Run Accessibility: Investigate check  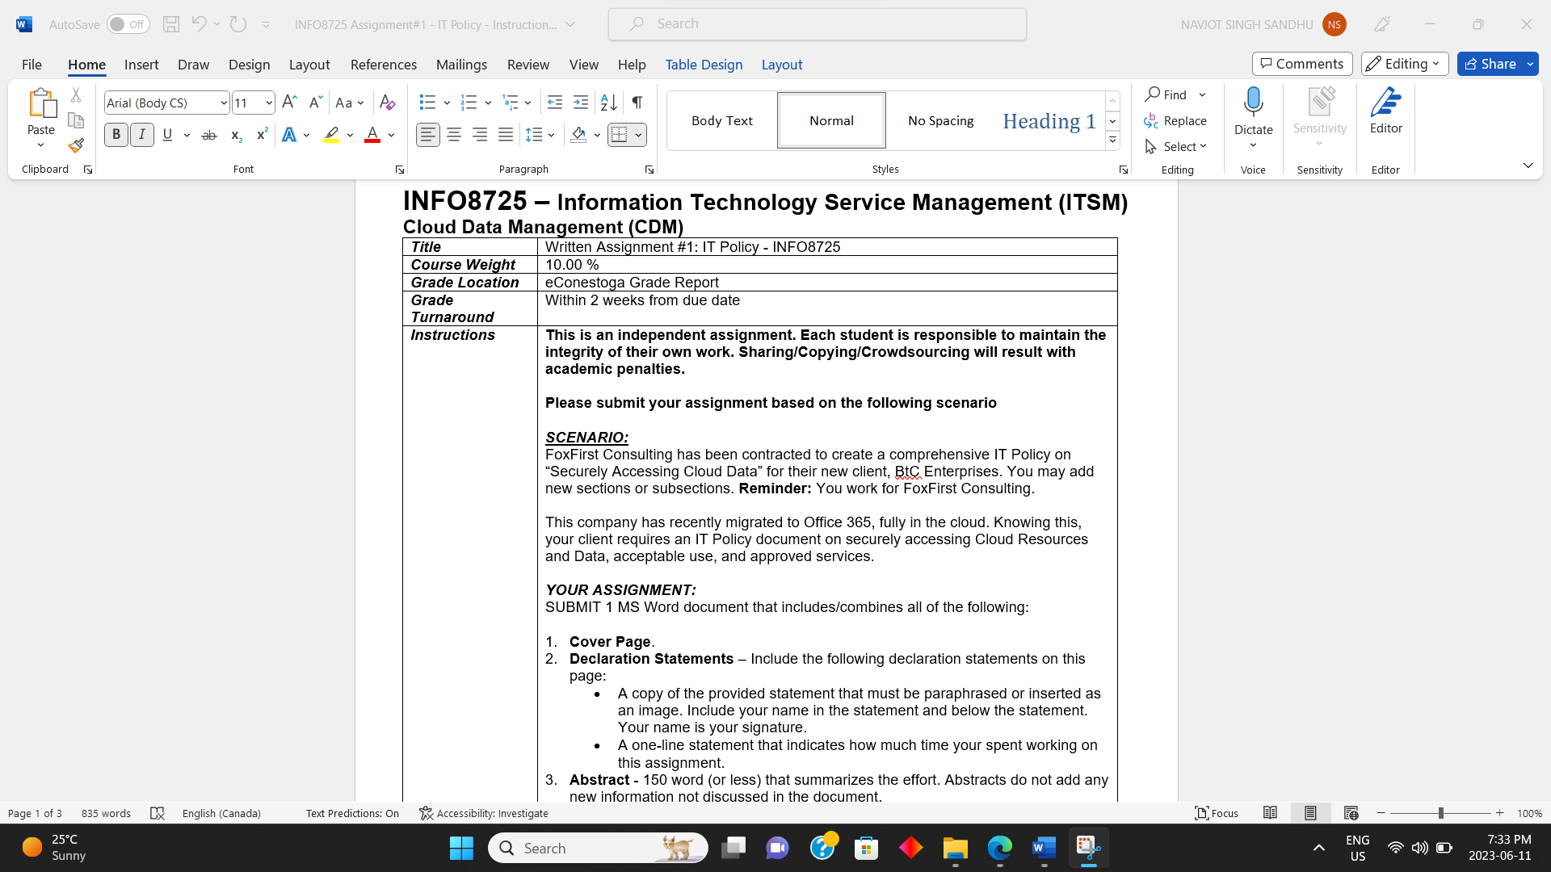point(483,813)
